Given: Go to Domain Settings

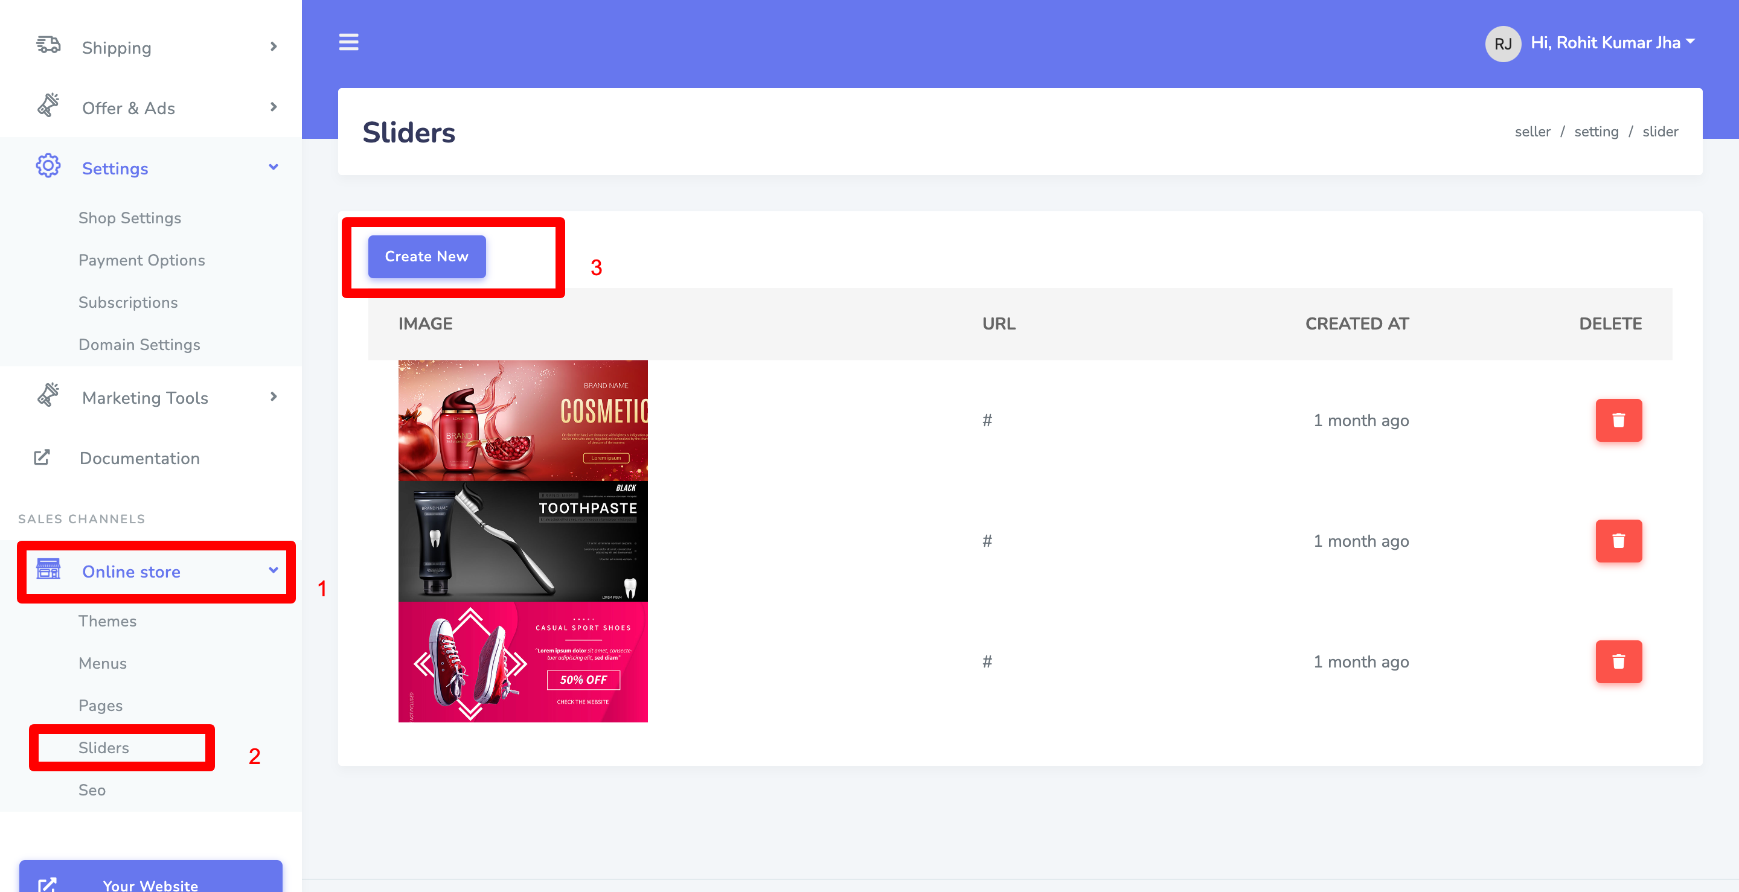Looking at the screenshot, I should 139,345.
